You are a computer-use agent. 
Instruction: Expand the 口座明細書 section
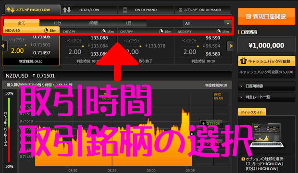(x=266, y=86)
